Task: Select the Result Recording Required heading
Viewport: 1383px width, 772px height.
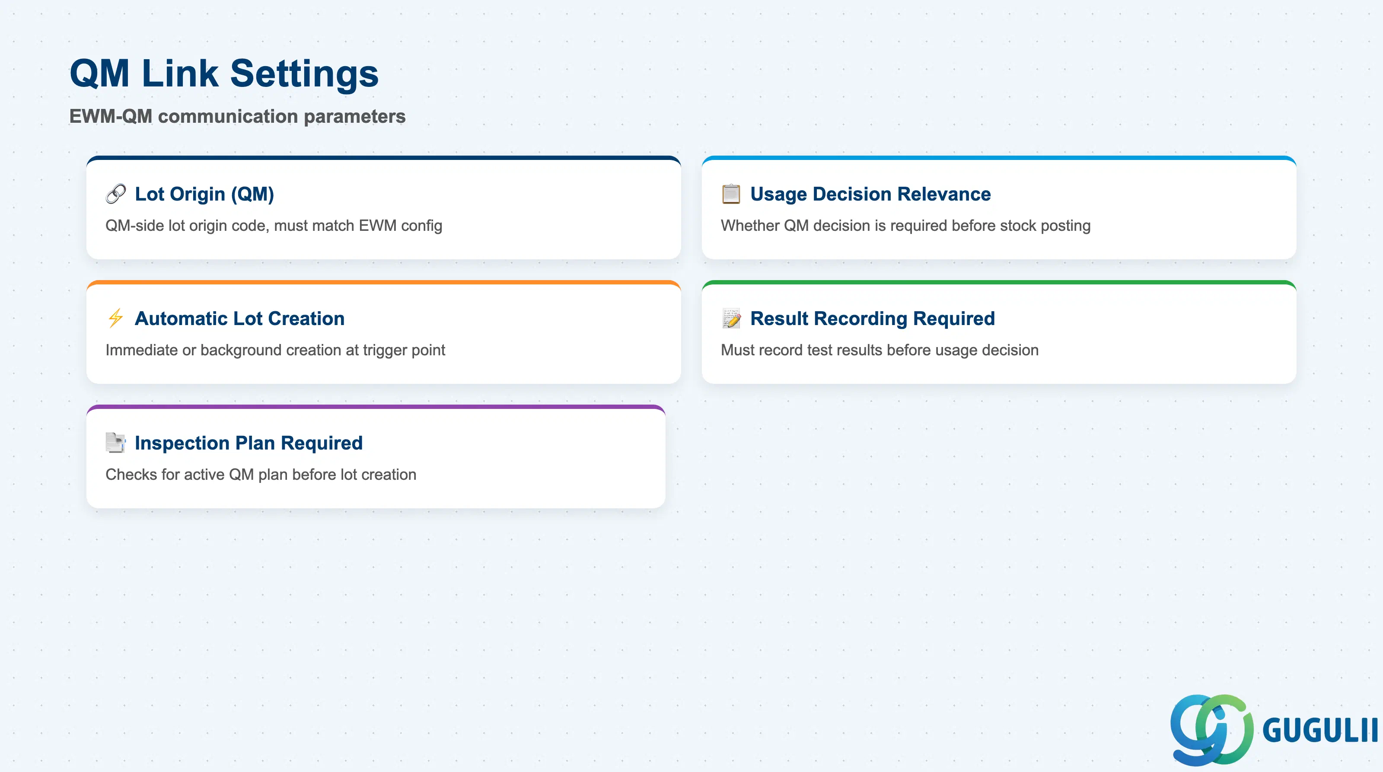Action: click(x=873, y=319)
